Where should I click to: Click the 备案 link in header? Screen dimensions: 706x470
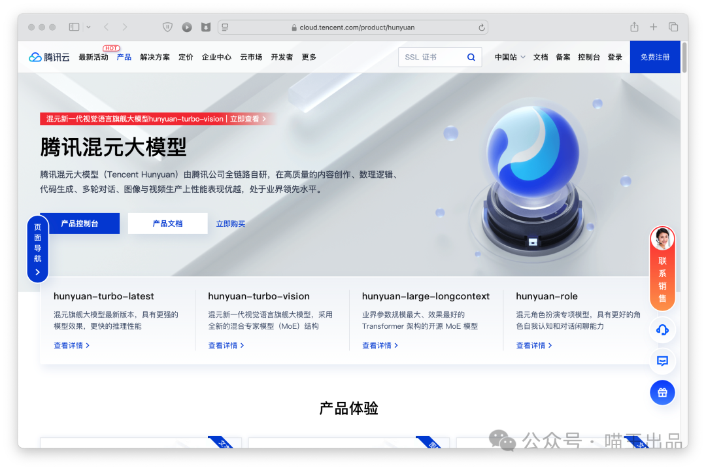[563, 57]
